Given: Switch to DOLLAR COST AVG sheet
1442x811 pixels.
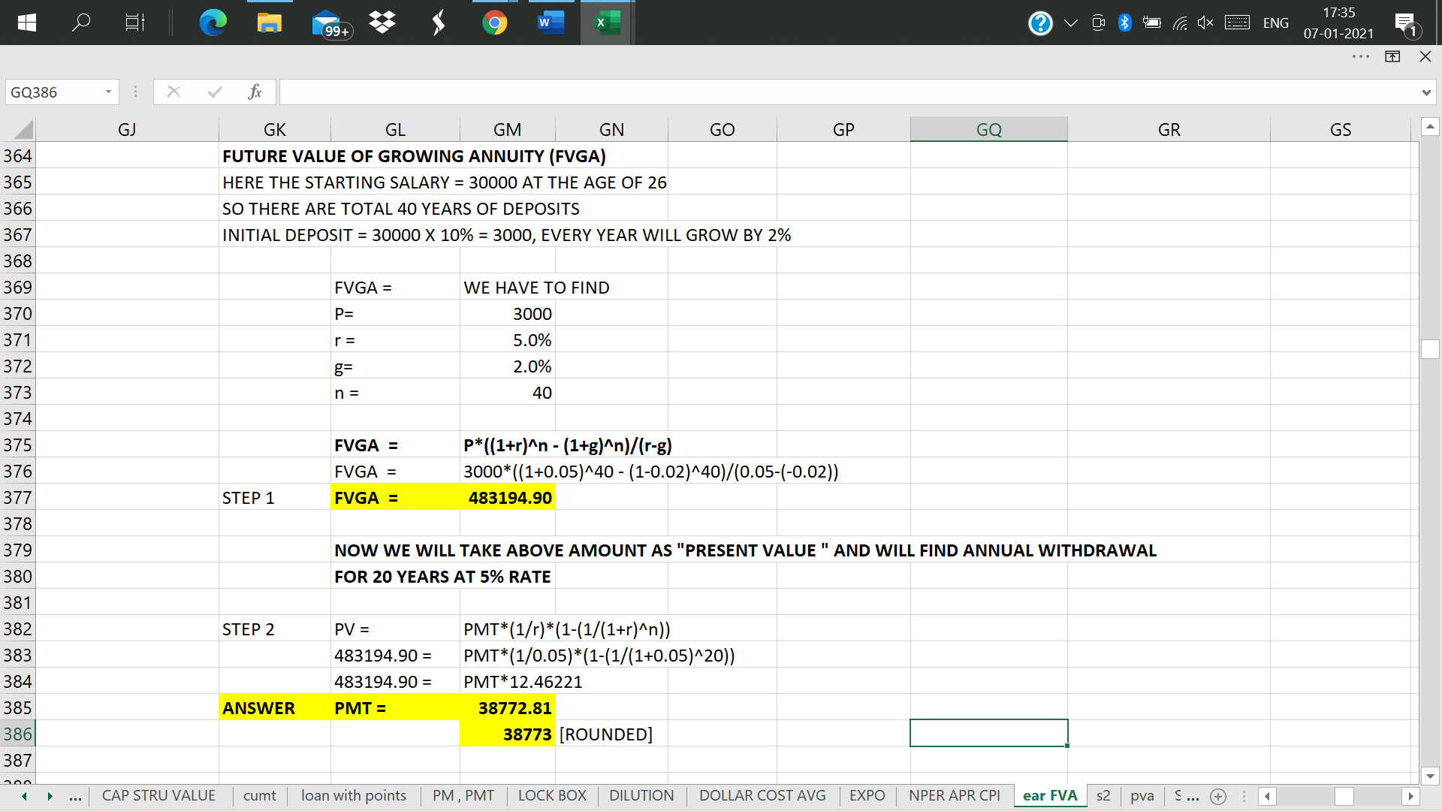Looking at the screenshot, I should (x=762, y=795).
